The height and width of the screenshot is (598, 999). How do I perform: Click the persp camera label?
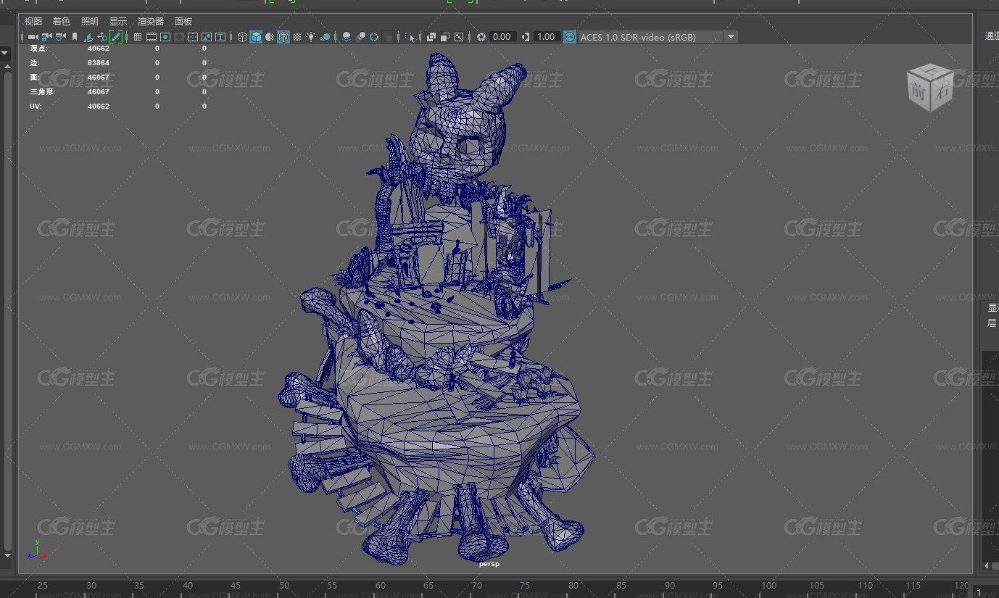point(489,563)
